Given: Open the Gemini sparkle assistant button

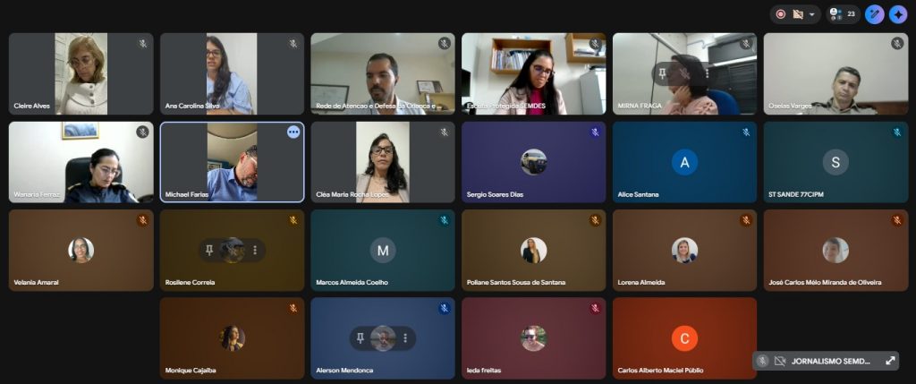Looking at the screenshot, I should pyautogui.click(x=898, y=14).
